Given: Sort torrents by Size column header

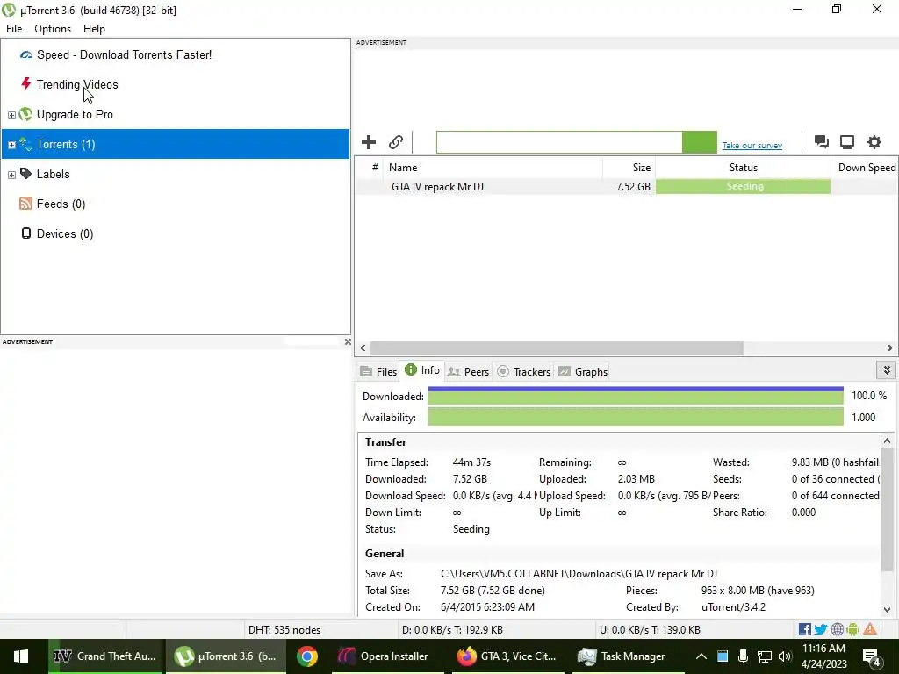Looking at the screenshot, I should (x=629, y=168).
